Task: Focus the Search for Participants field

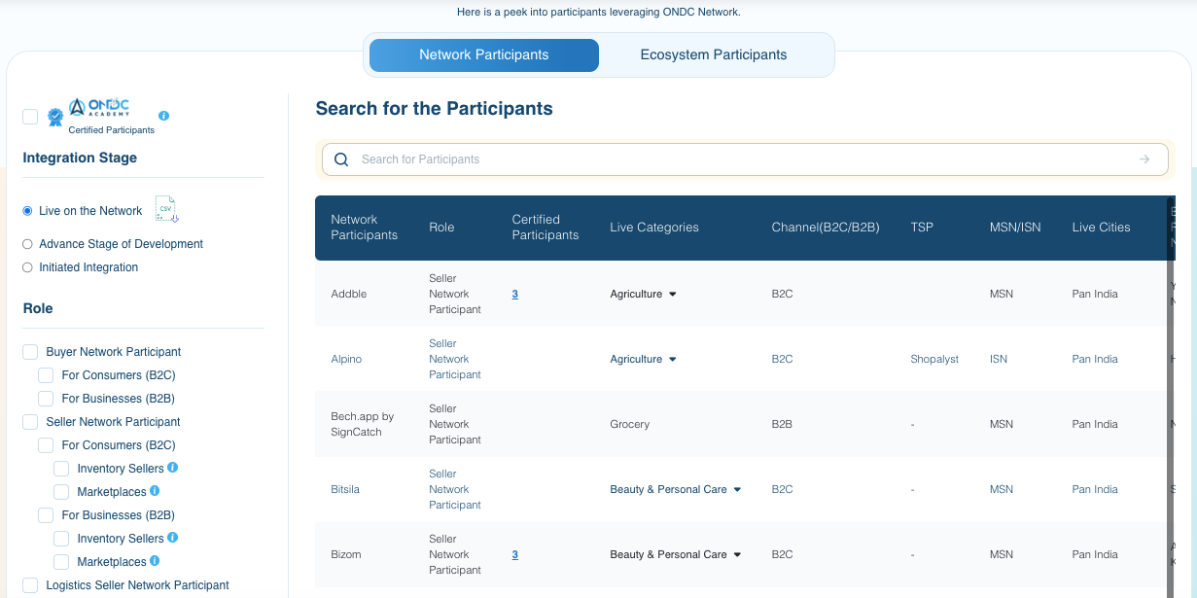Action: [x=745, y=159]
